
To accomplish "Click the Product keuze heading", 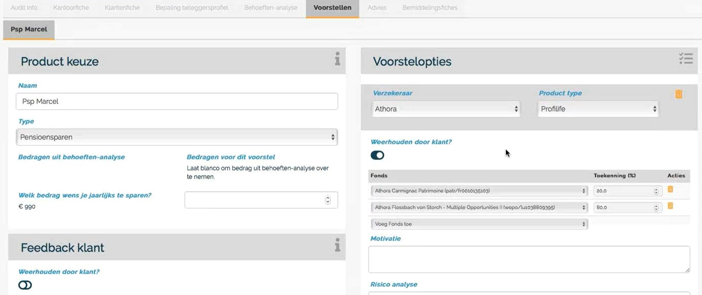I will coord(60,61).
